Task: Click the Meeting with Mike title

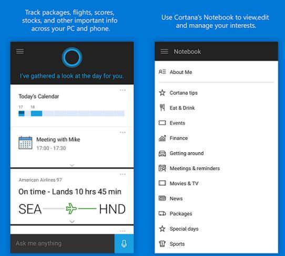Action: click(58, 140)
